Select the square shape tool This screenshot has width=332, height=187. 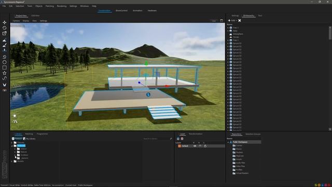coord(5,68)
